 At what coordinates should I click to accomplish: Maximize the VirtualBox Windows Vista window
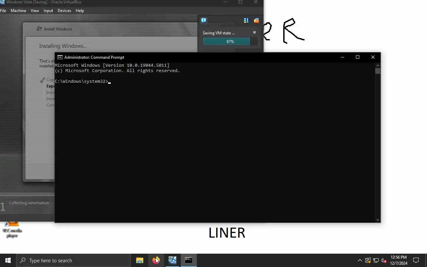tap(241, 2)
